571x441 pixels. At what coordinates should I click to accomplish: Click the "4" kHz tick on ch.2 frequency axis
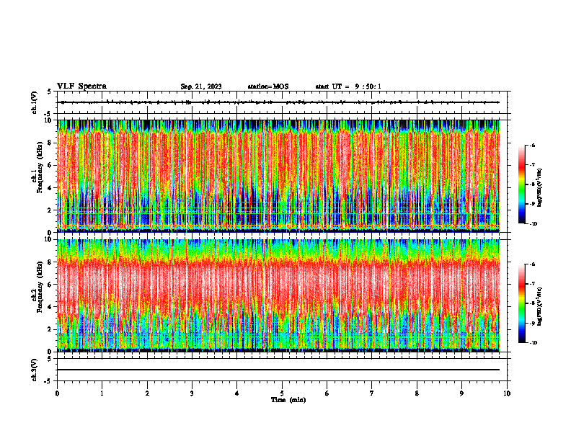coord(50,307)
